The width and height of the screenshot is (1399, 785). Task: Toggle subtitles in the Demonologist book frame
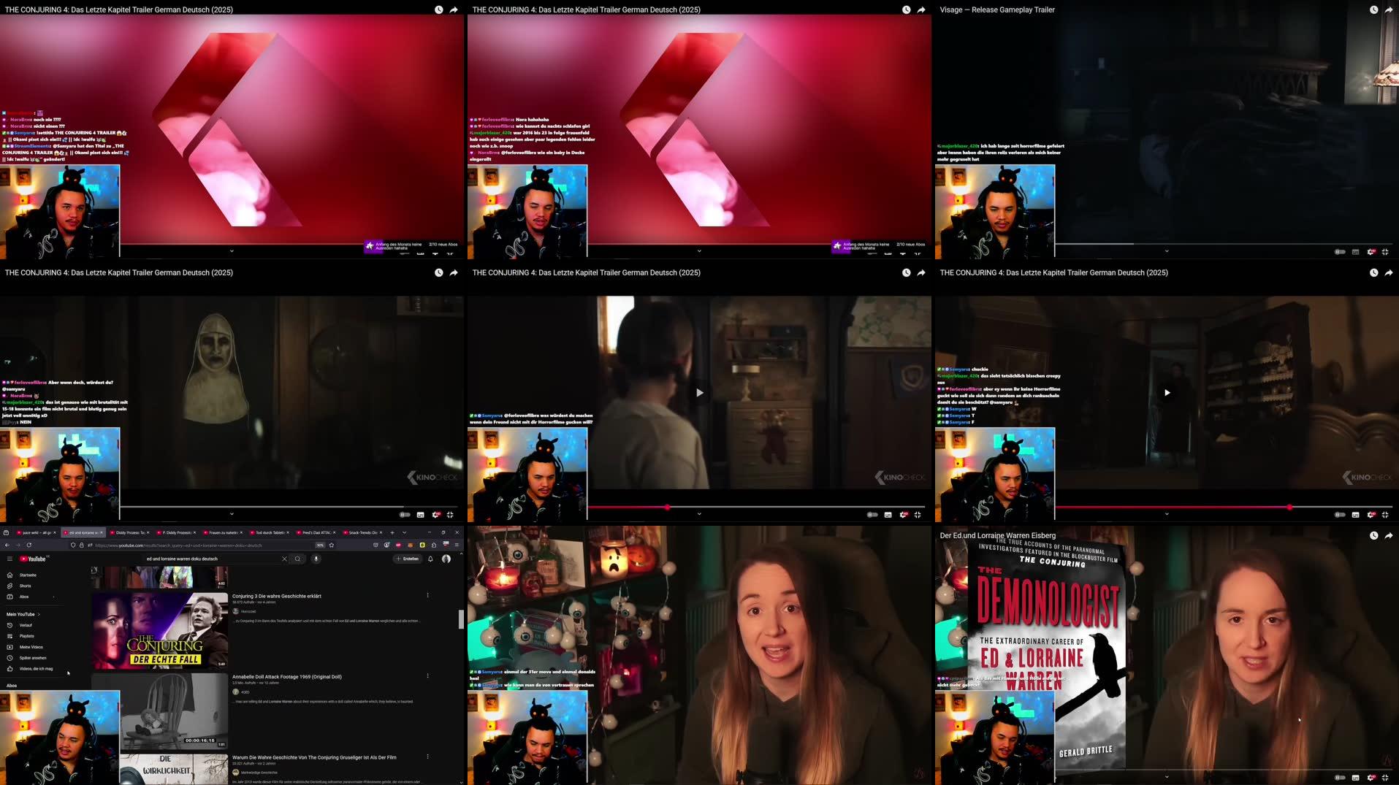pos(1356,778)
